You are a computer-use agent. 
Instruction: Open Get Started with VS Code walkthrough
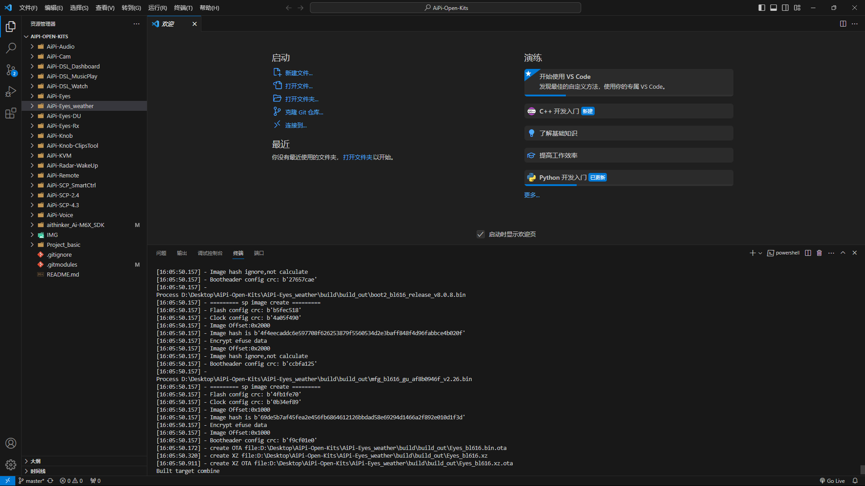628,82
